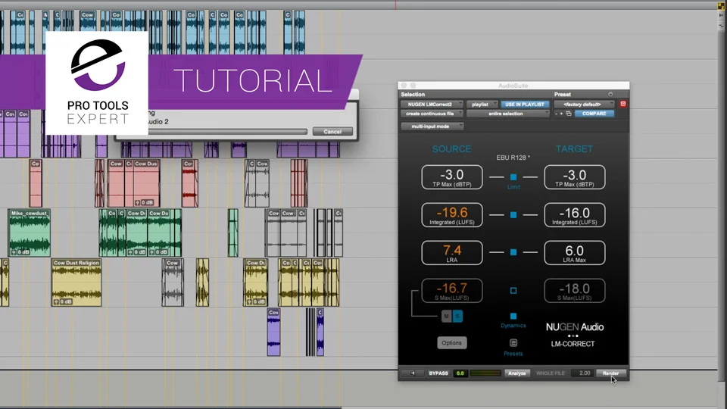Screen dimensions: 727x409
Task: Toggle the TP Max Limit link square
Action: pos(513,177)
